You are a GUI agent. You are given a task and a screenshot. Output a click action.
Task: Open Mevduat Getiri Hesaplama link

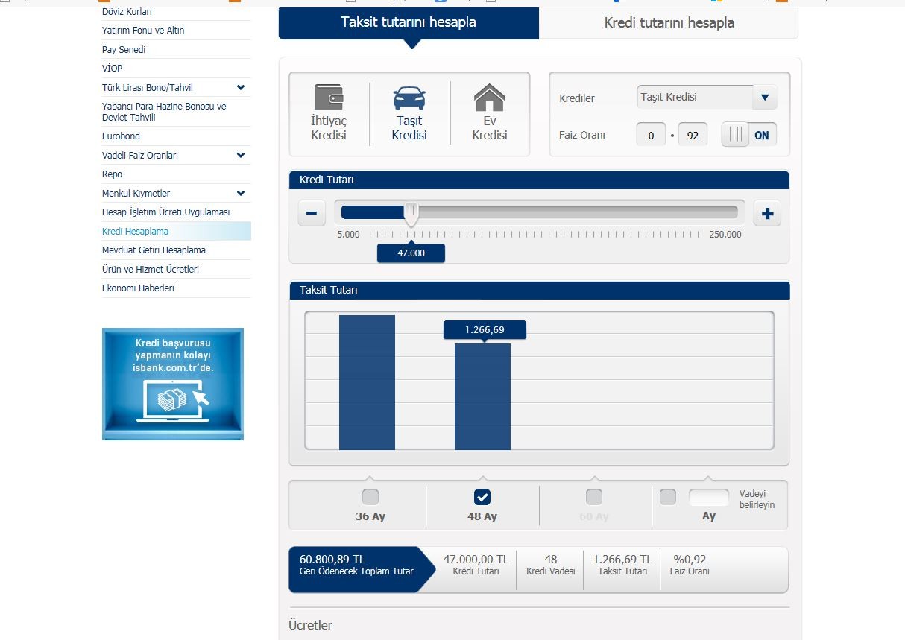[154, 250]
